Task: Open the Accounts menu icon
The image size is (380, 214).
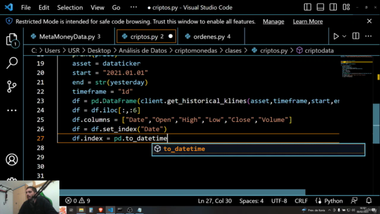Action: pyautogui.click(x=12, y=159)
